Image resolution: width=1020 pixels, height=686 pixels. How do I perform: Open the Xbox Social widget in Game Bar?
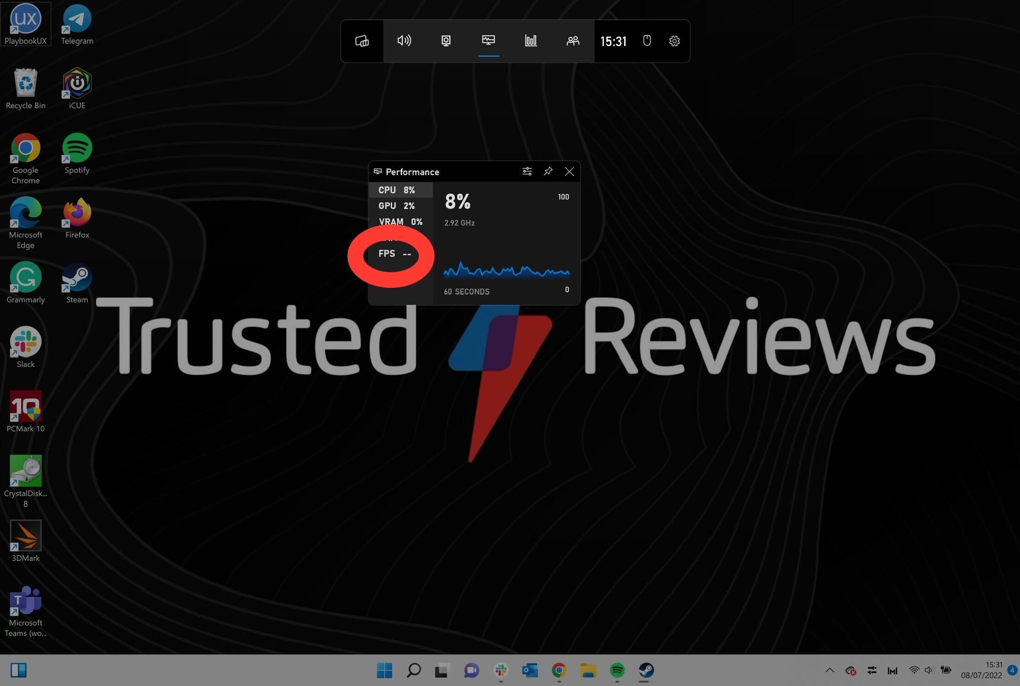[x=573, y=41]
